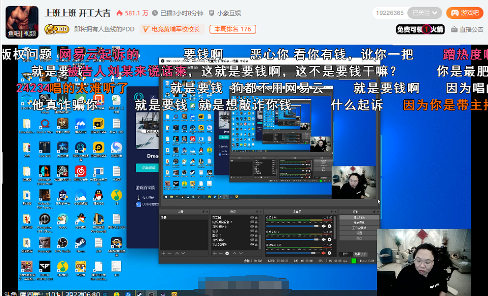Click streamer webcam overlay thumbnail
The image size is (488, 296).
coord(423,262)
